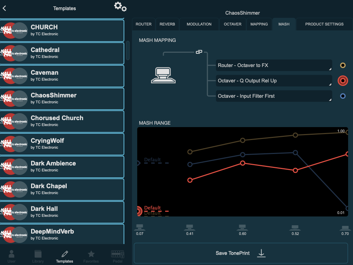Switch to the REVERB tab

pos(167,24)
